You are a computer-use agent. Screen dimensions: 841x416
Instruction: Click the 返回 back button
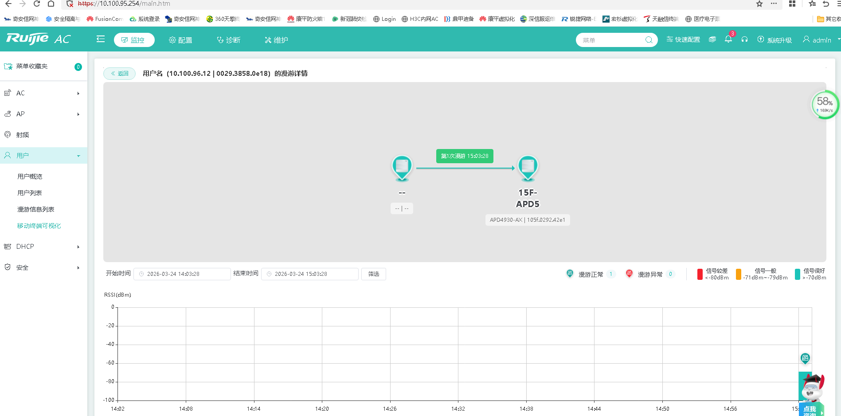point(120,74)
